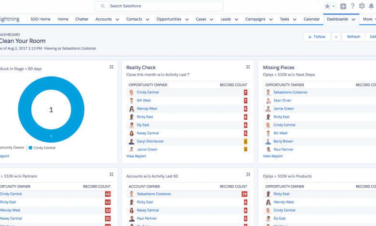The height and width of the screenshot is (226, 376).
Task: Expand the Accounts w/o Activity Last 60 widget
Action: pyautogui.click(x=248, y=175)
